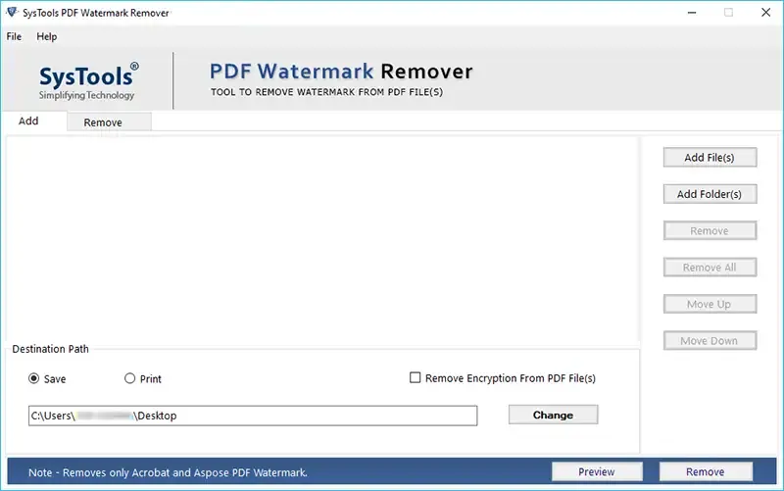This screenshot has height=491, width=784.
Task: Click the Remove button in bottom bar
Action: [x=706, y=471]
